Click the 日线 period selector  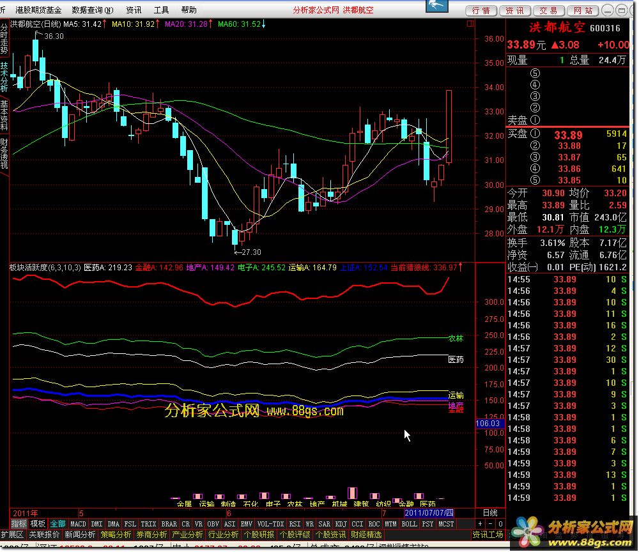click(x=490, y=513)
